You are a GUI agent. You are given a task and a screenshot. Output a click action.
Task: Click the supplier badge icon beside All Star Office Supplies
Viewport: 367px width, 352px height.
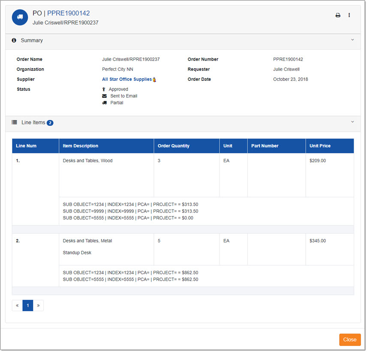pyautogui.click(x=154, y=80)
